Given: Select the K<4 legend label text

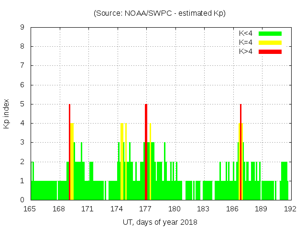Looking at the screenshot, I should 246,33.
